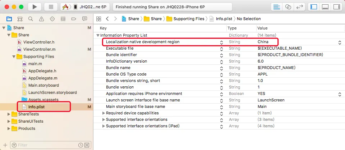Open the breakpoint navigator icon
The image size is (345, 150).
74,19
